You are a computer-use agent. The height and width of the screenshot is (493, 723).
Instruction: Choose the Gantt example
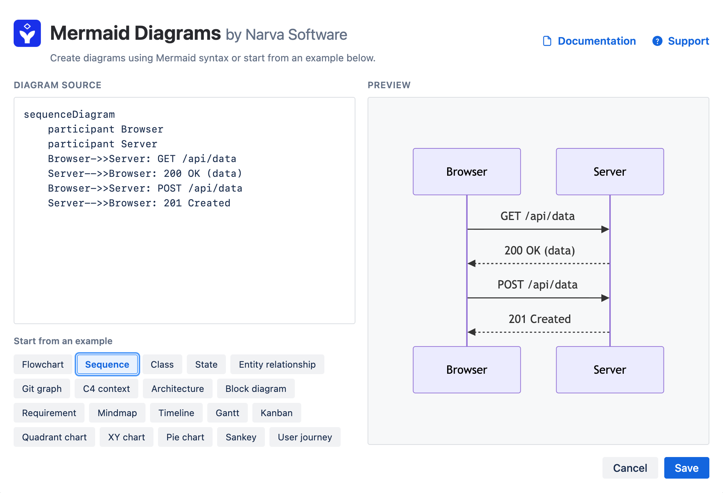227,413
